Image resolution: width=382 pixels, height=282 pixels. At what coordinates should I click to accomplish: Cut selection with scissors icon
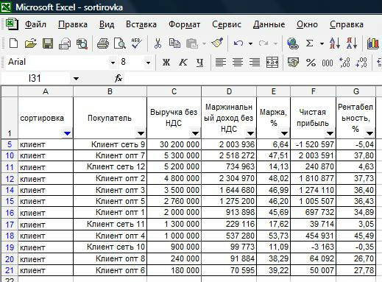coord(158,43)
